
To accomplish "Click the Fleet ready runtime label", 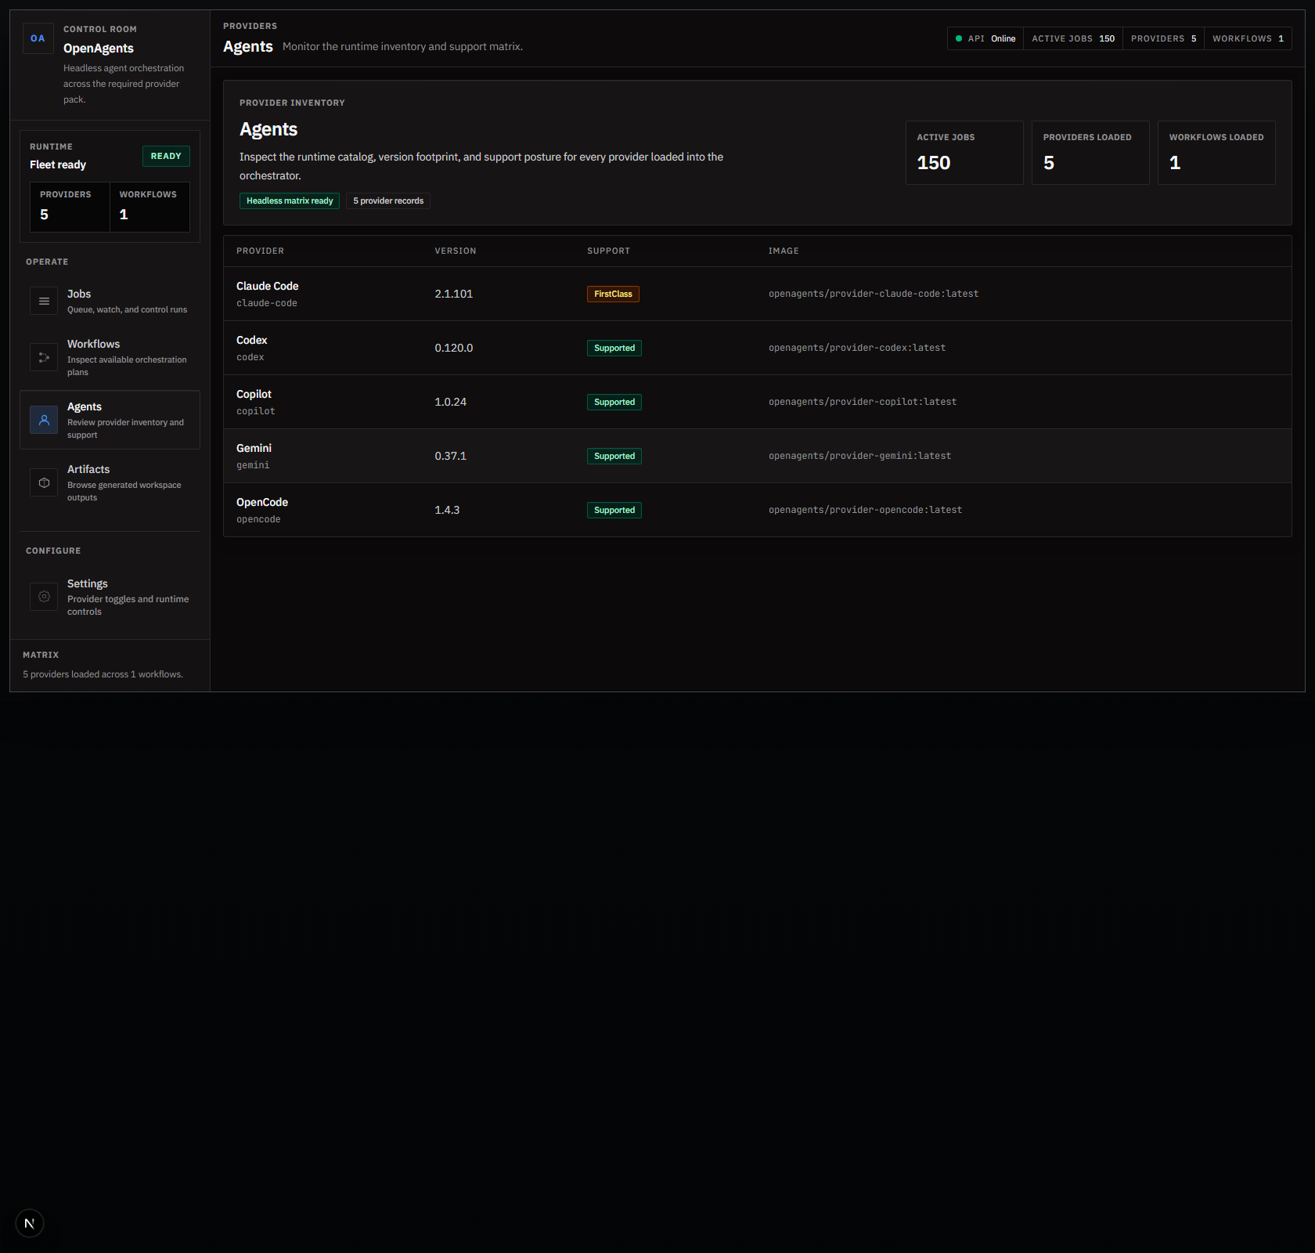I will pos(58,164).
